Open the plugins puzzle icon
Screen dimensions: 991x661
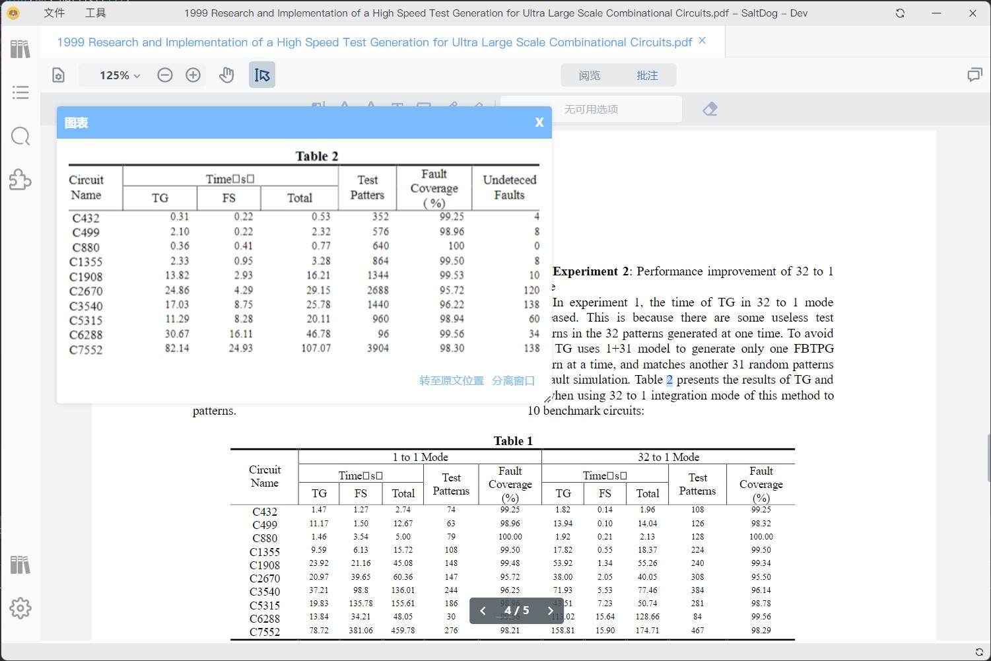20,180
